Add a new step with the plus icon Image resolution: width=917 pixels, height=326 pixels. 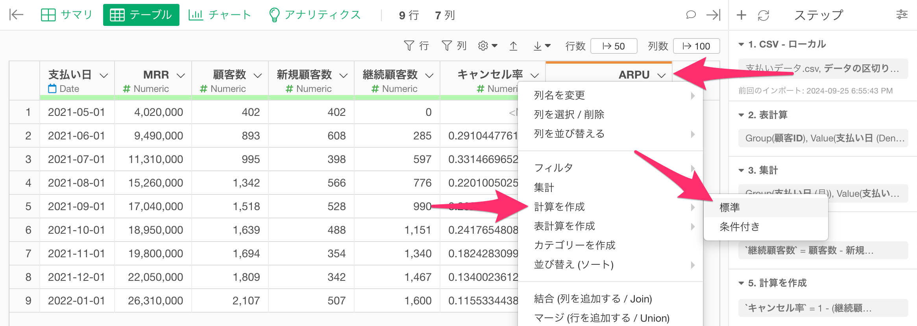(741, 15)
